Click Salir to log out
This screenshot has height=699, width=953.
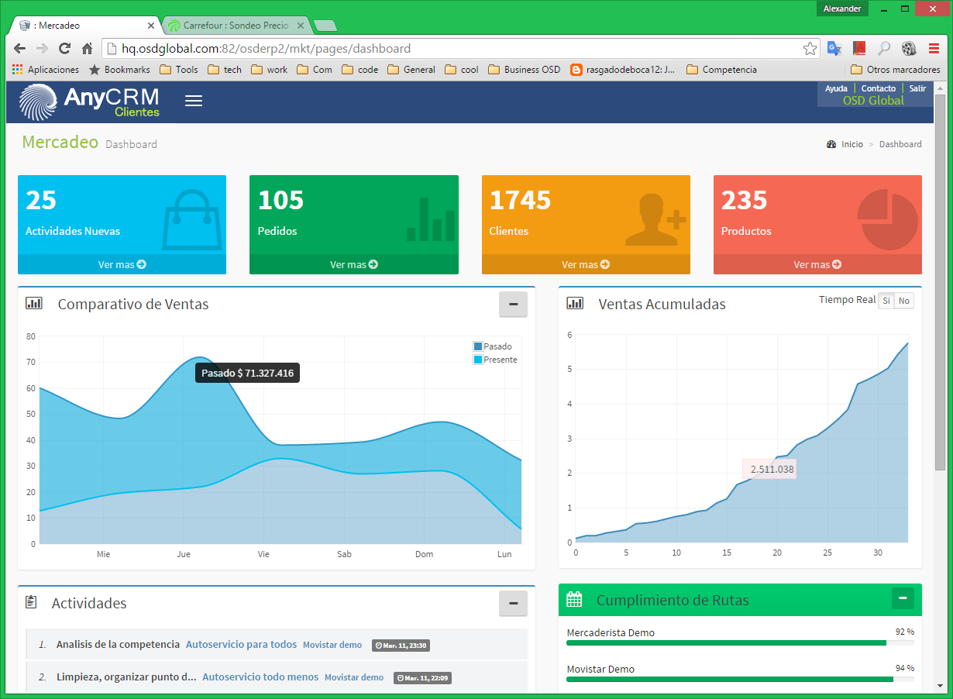(x=917, y=88)
